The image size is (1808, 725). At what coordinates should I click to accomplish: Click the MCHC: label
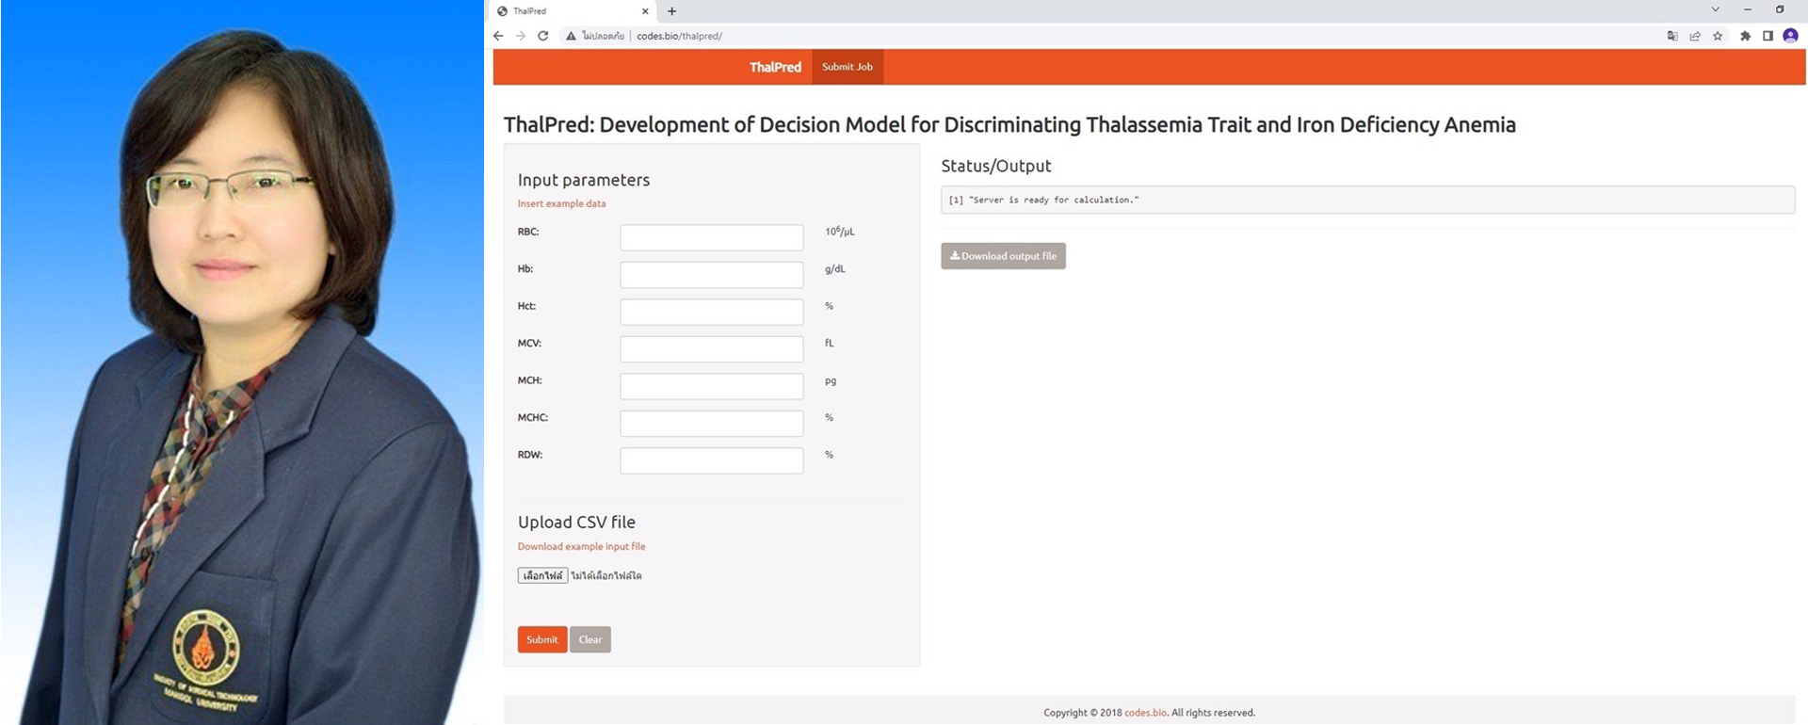tap(533, 417)
